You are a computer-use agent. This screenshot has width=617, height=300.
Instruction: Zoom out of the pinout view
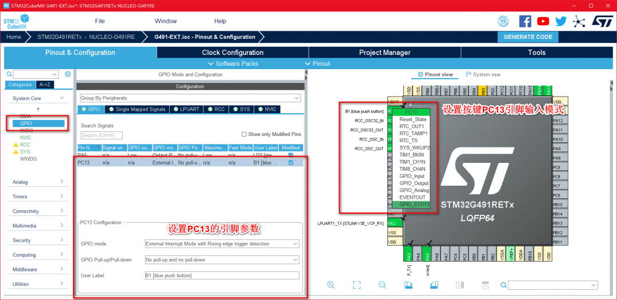(382, 285)
